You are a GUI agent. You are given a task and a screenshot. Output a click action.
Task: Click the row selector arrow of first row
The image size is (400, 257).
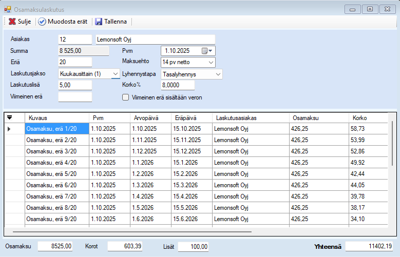pos(9,129)
